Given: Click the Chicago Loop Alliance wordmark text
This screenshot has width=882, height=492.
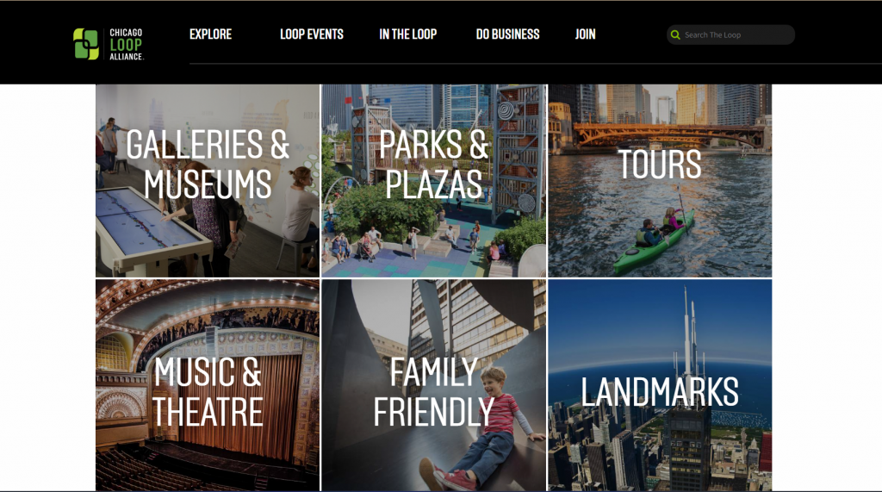Looking at the screenshot, I should (x=126, y=45).
